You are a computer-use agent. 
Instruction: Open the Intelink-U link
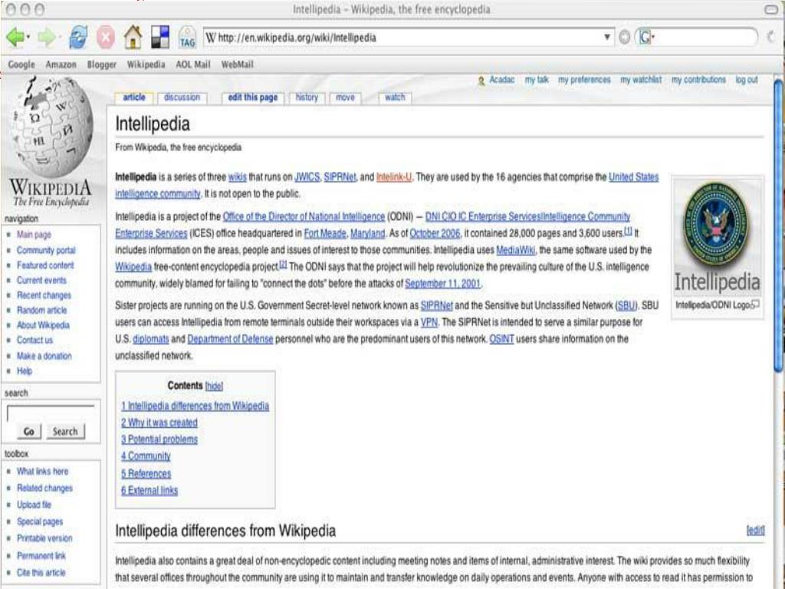click(394, 177)
